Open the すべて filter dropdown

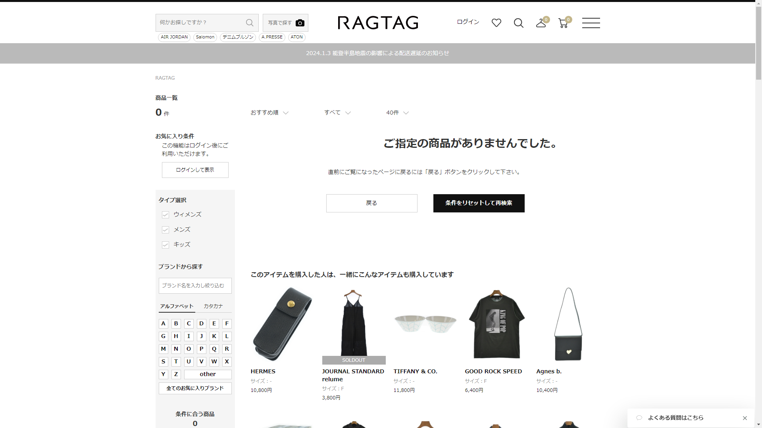click(x=337, y=113)
